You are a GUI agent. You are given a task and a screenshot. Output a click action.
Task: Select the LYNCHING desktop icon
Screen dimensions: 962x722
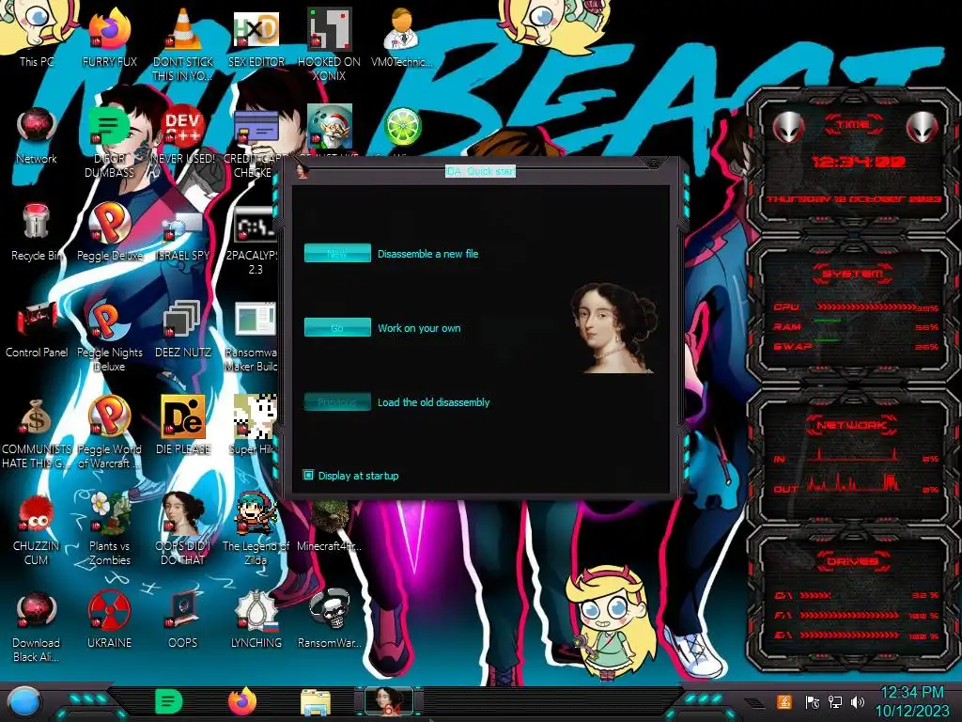[x=256, y=620]
